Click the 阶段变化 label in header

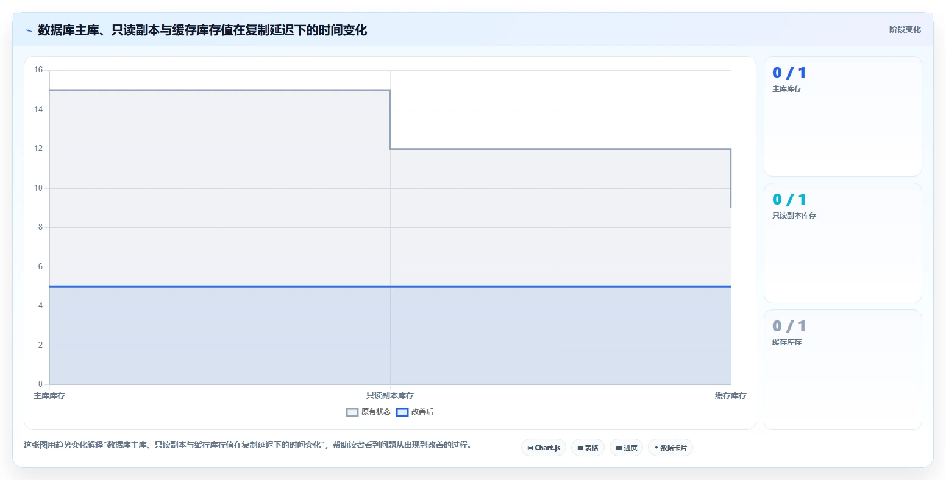point(905,29)
